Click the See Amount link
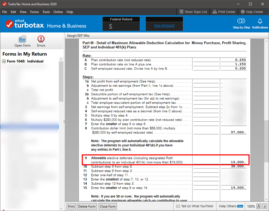Screen dimensions: 269x211 [x=164, y=26]
